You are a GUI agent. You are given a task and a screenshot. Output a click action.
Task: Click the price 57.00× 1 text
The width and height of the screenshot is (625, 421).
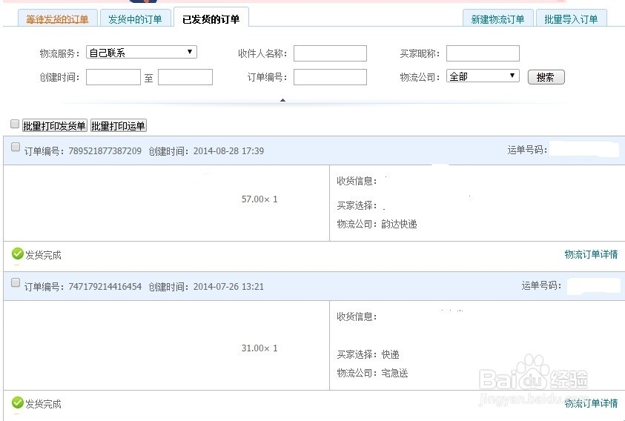pos(259,199)
